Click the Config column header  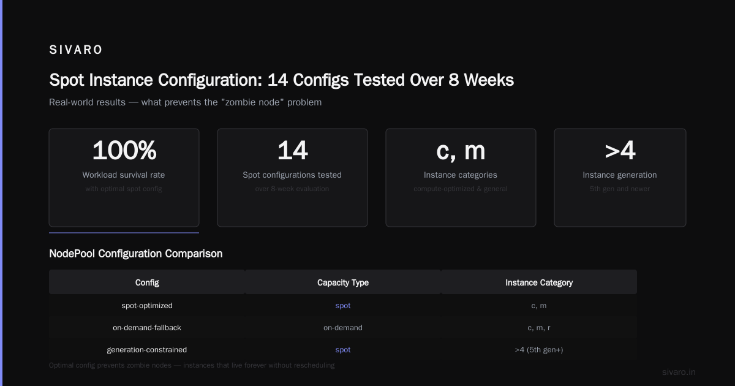147,282
